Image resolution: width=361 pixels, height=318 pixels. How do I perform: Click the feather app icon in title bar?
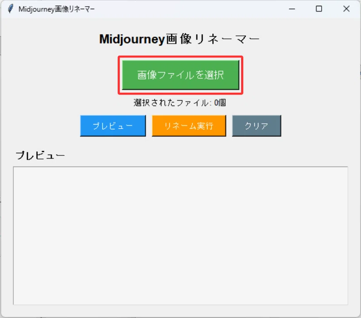[x=10, y=9]
